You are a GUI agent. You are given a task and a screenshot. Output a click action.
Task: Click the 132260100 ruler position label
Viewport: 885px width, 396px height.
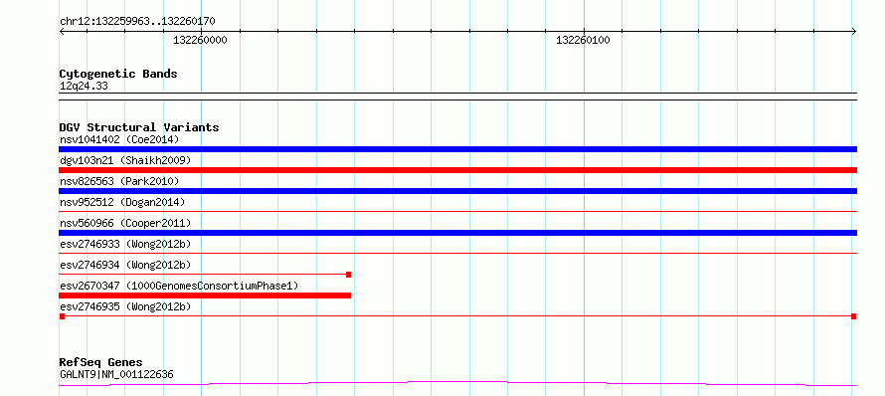point(583,41)
